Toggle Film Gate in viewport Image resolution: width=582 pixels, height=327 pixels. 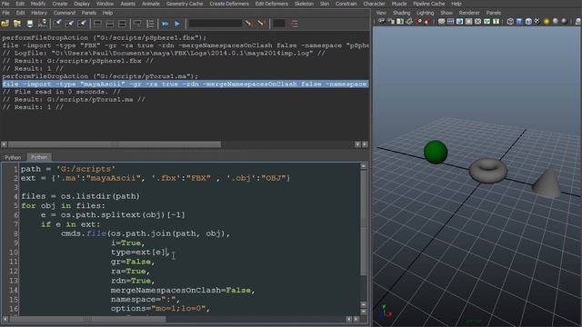(x=451, y=22)
